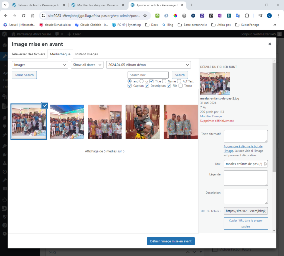Select the 'or' radio button

(x=141, y=81)
